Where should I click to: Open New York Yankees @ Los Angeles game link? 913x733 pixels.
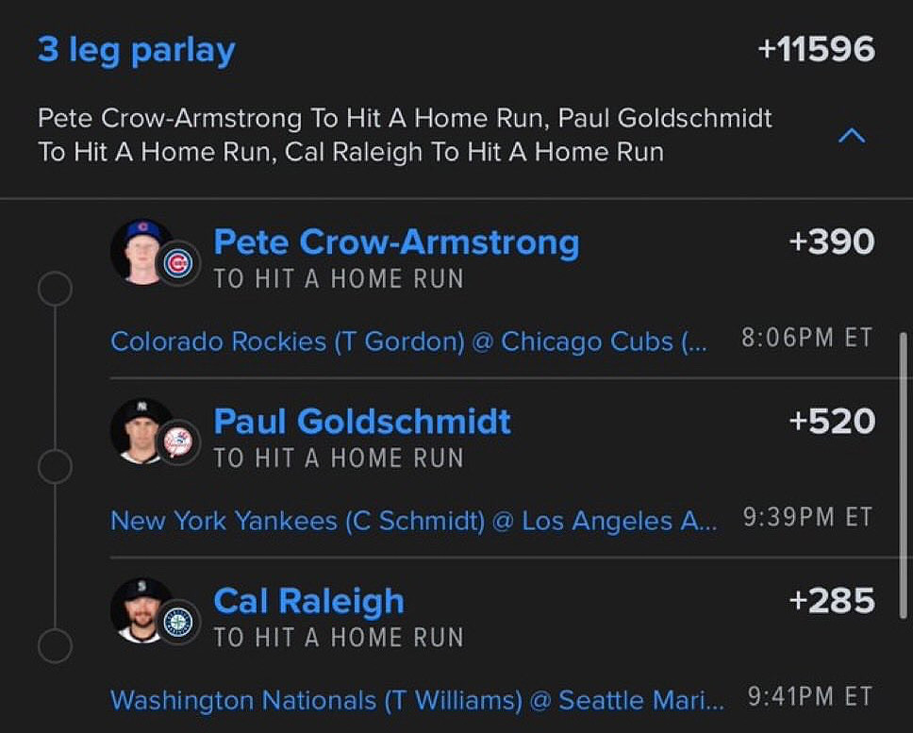413,520
